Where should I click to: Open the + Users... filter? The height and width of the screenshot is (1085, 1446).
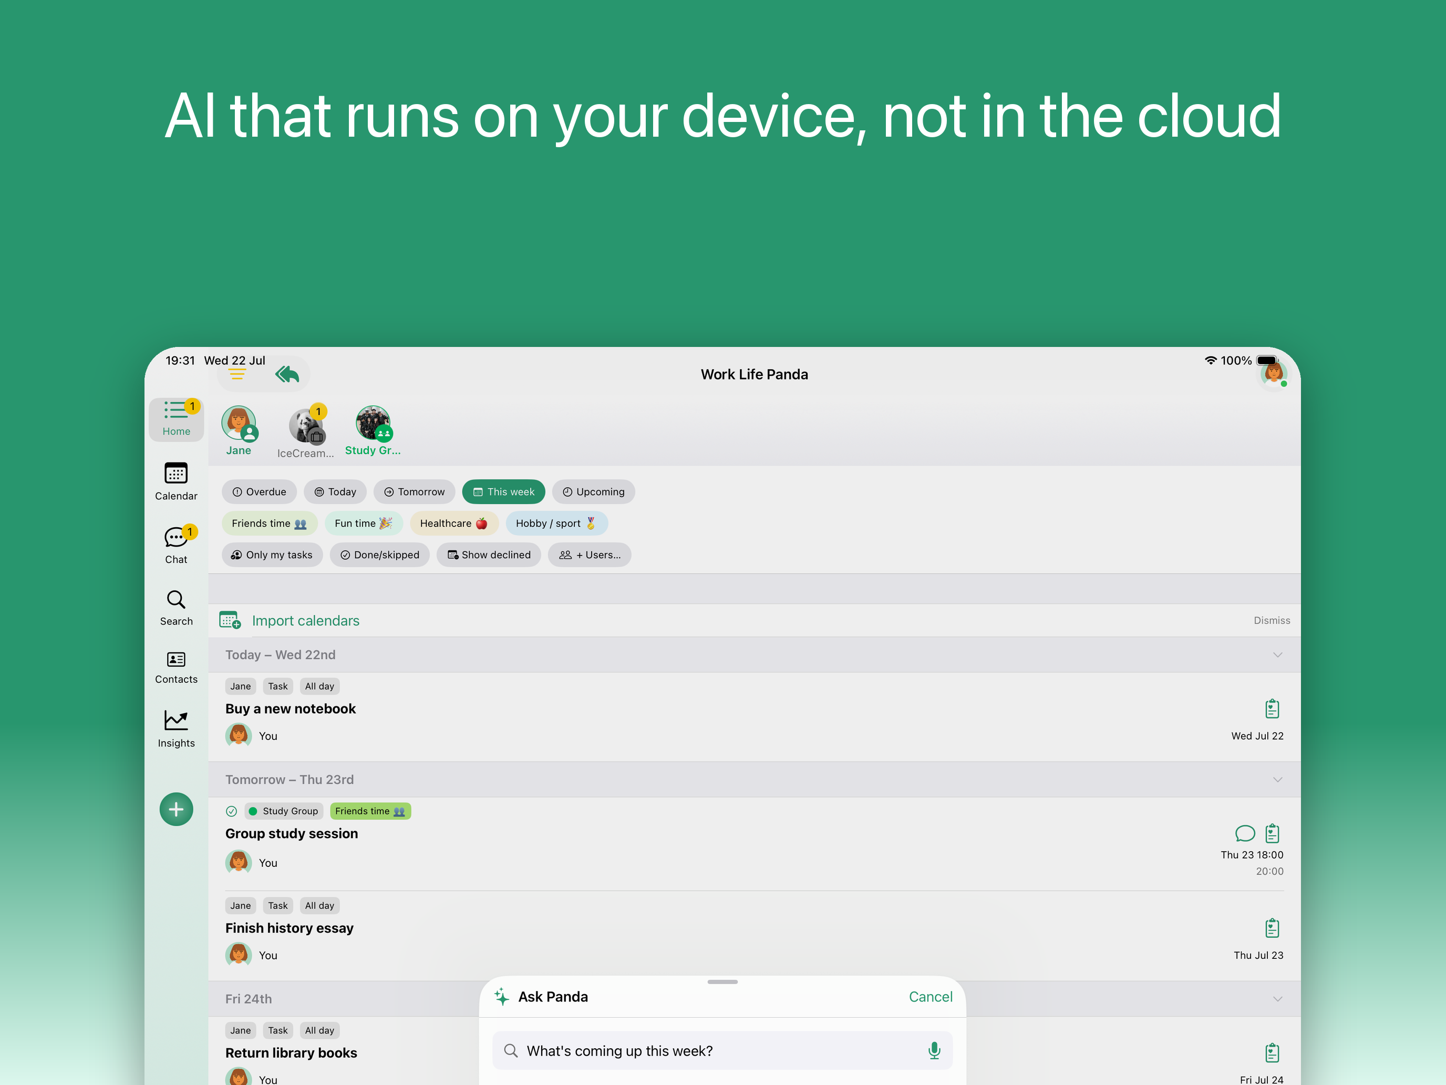(590, 555)
